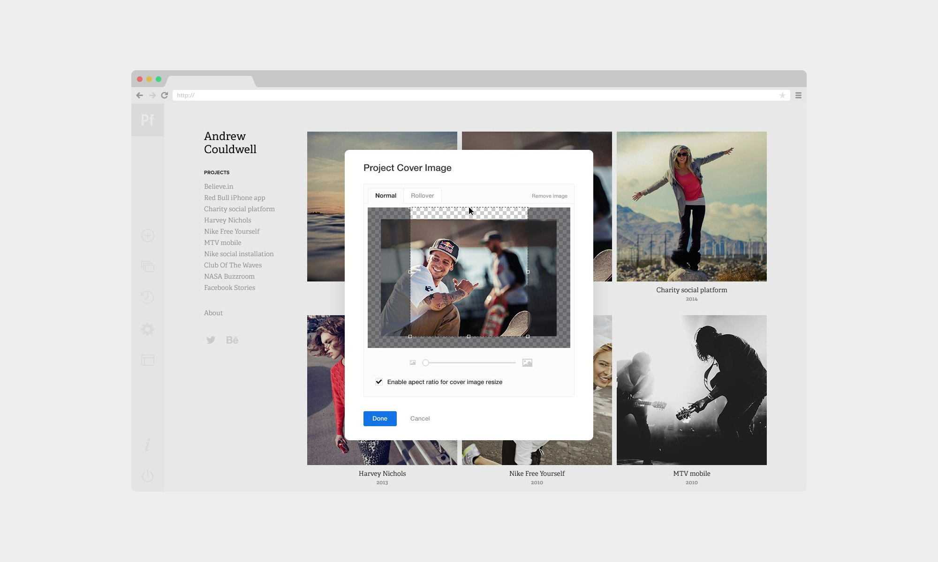This screenshot has height=562, width=938.
Task: Click the browser address bar
Action: point(474,96)
